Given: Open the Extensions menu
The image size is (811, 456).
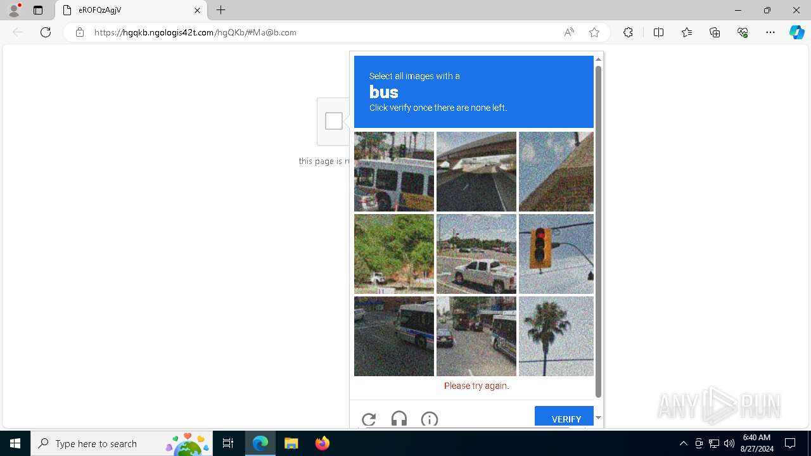Looking at the screenshot, I should (x=628, y=32).
